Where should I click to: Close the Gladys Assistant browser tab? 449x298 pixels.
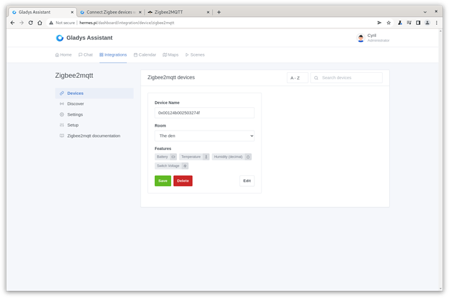tap(72, 12)
